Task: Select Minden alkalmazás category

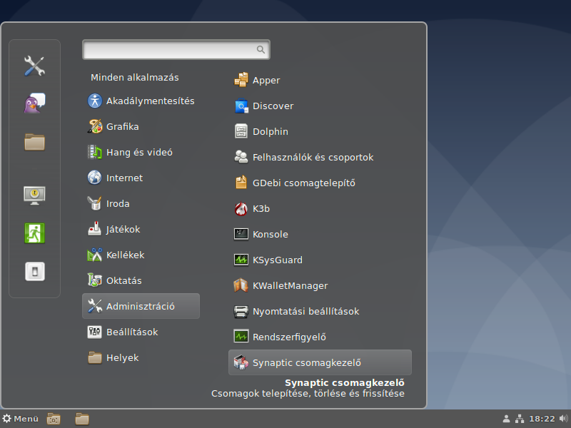Action: tap(135, 78)
